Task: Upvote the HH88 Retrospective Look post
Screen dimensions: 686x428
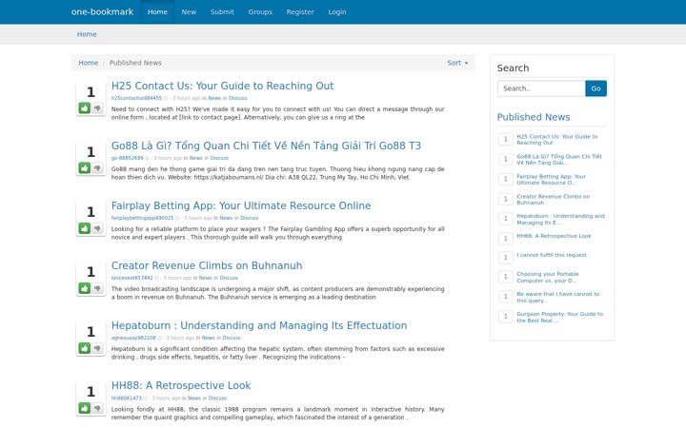Action: tap(85, 408)
